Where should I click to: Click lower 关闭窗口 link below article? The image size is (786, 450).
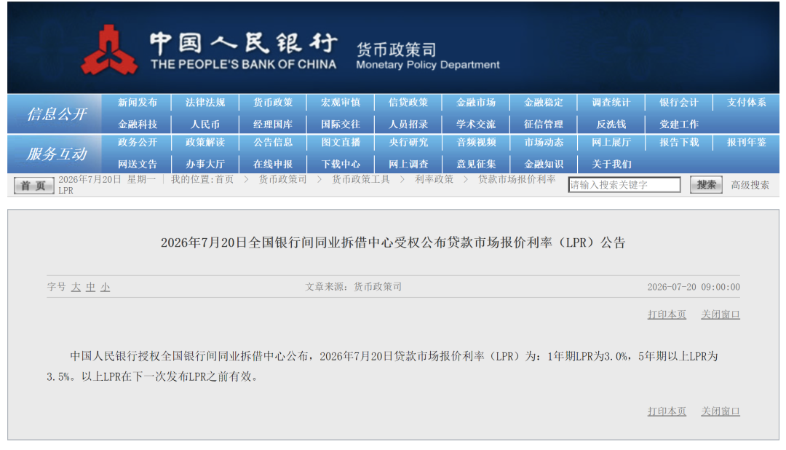(x=720, y=411)
